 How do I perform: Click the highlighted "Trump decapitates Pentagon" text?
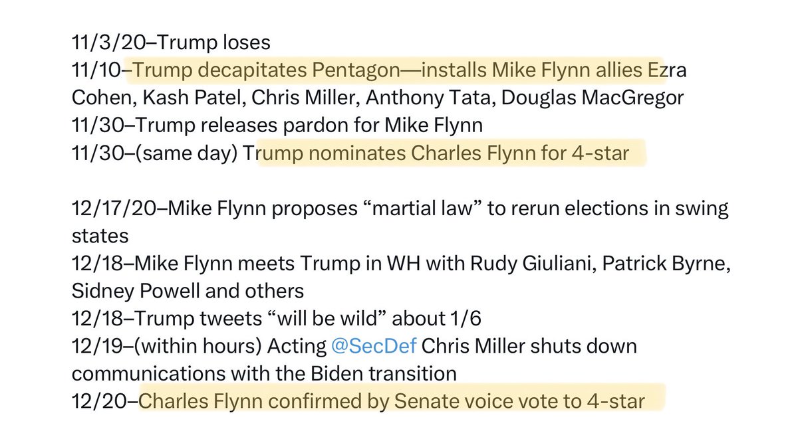265,71
